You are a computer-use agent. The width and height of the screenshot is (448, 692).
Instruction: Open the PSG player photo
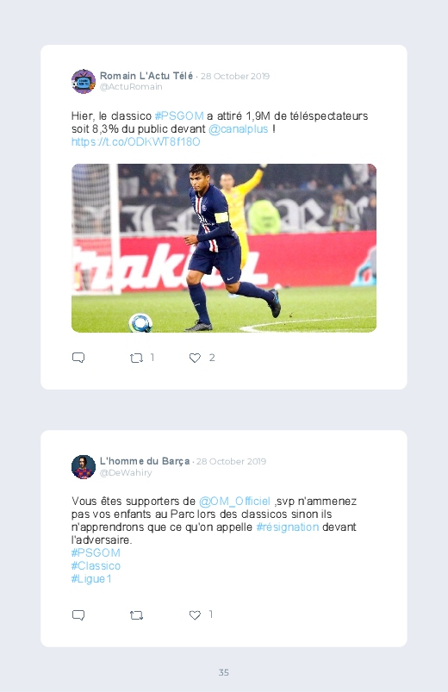[224, 248]
